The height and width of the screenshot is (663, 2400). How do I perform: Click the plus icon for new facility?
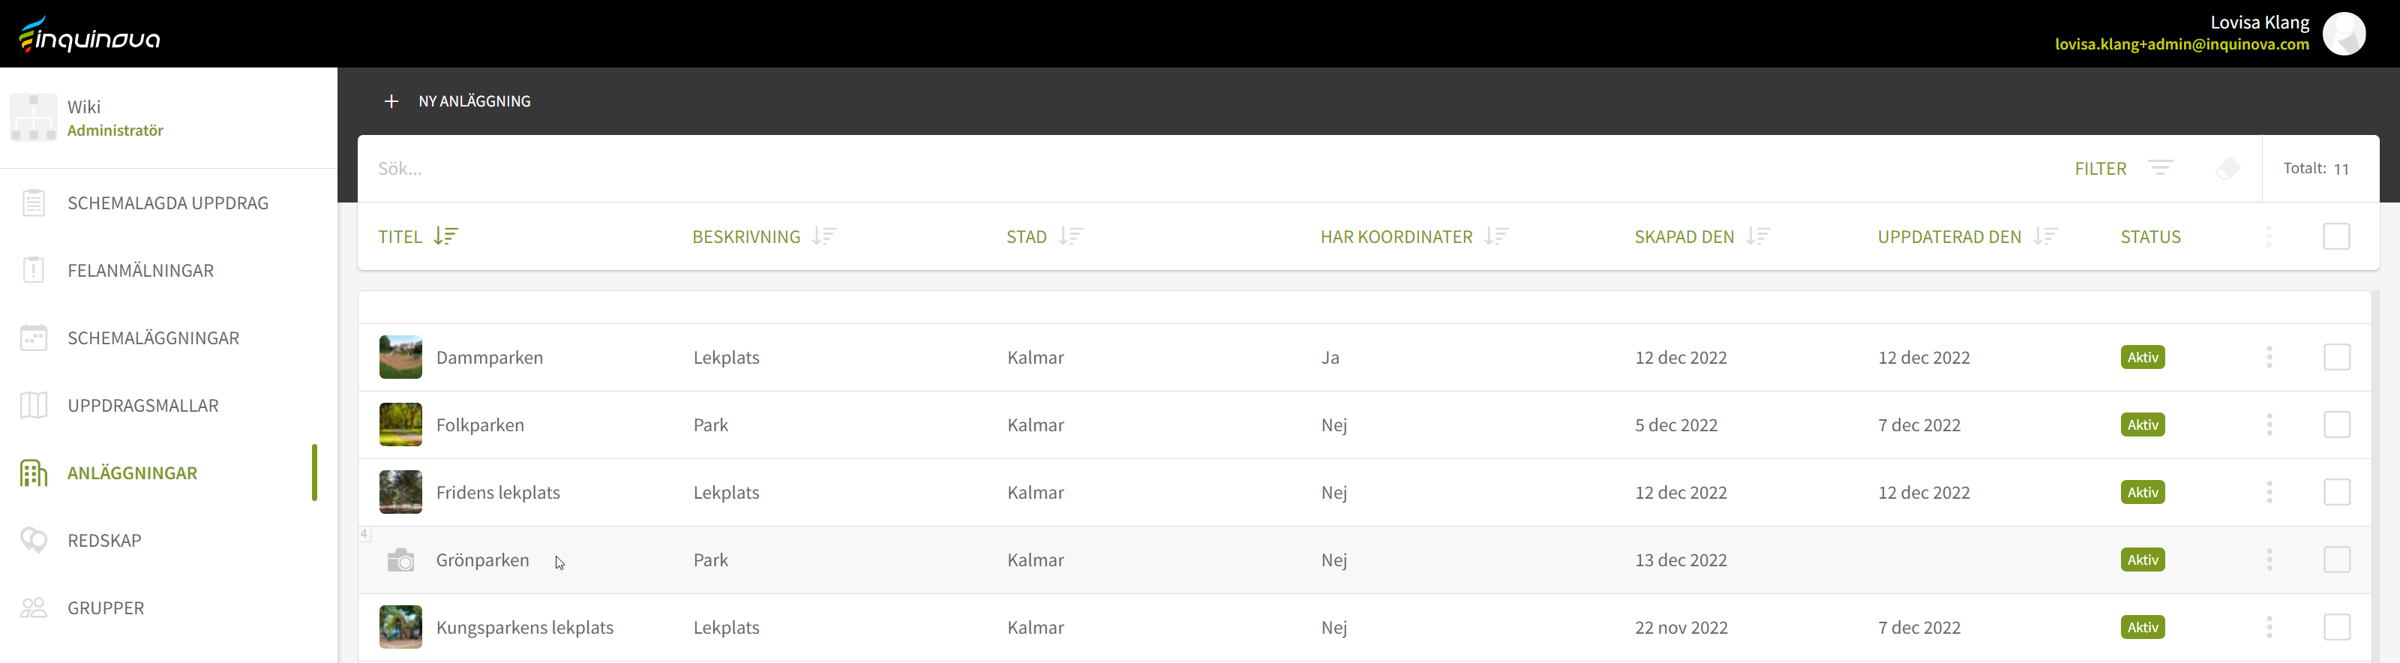click(x=391, y=101)
